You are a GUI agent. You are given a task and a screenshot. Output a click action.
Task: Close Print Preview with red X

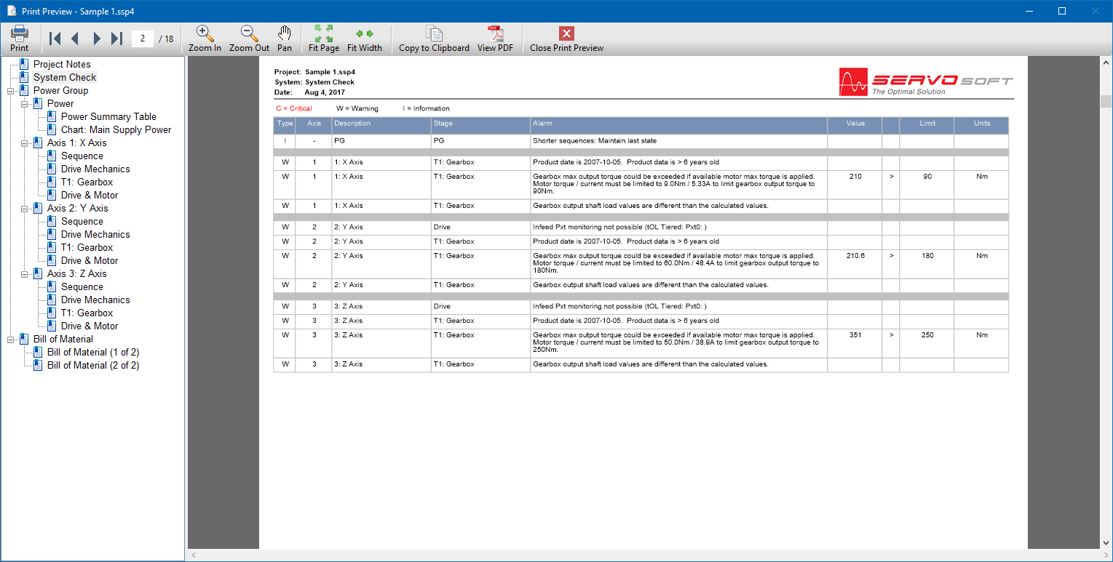pos(566,33)
